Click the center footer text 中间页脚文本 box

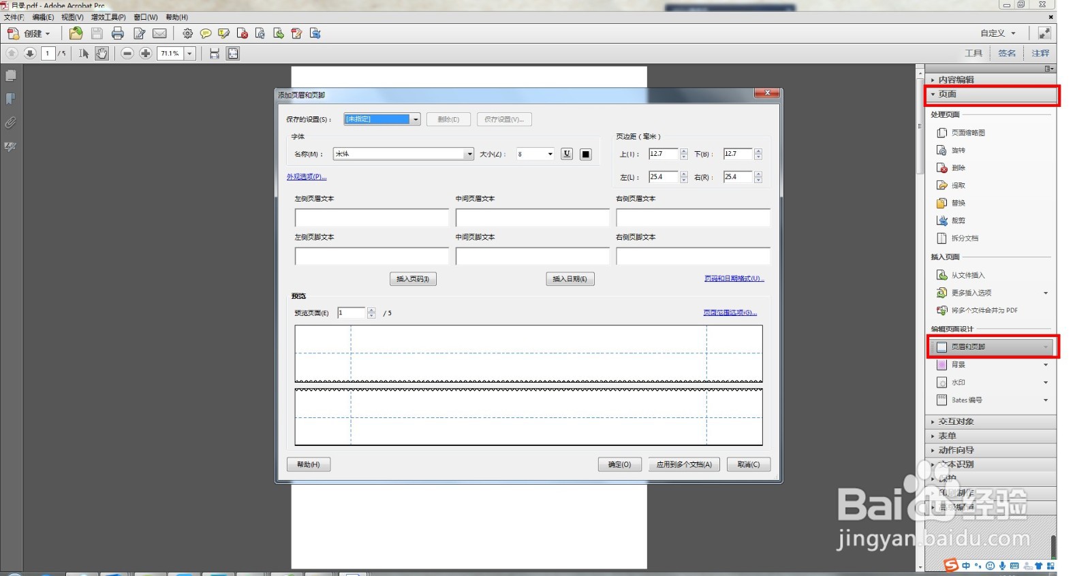pyautogui.click(x=532, y=255)
